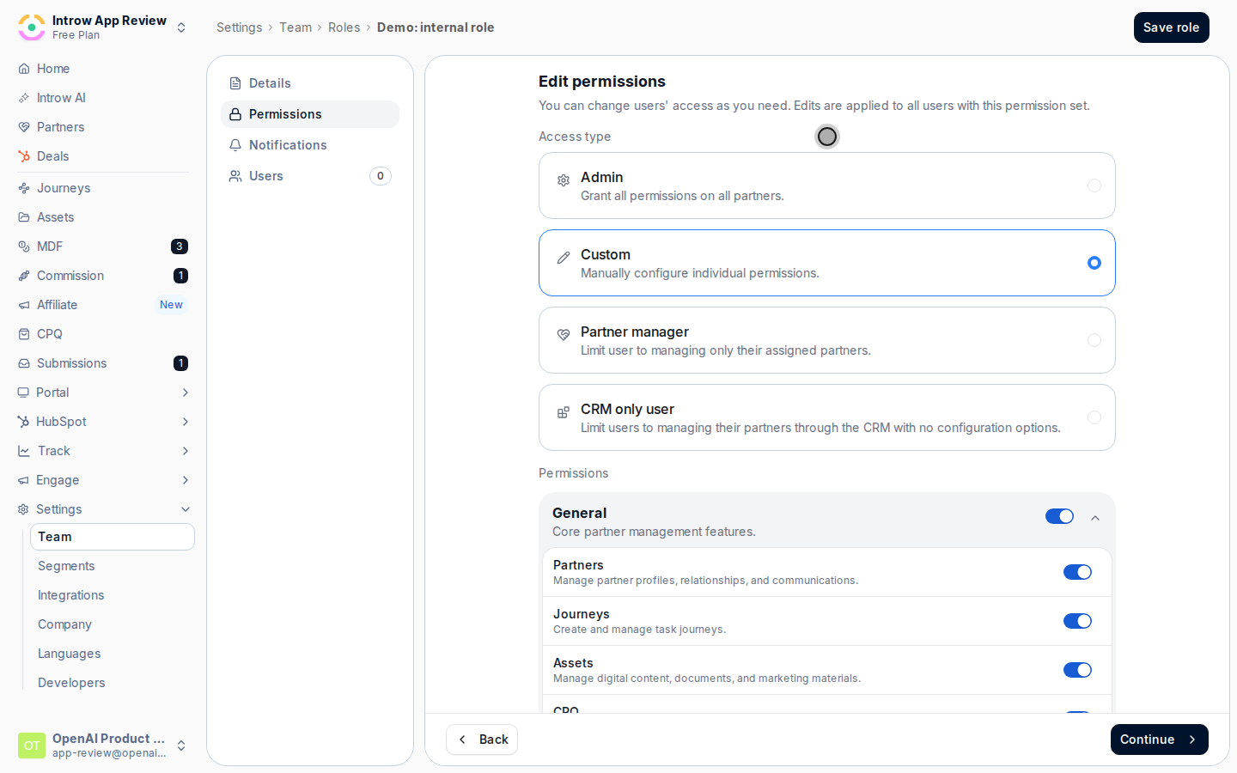Open the account switcher chevrons

pyautogui.click(x=181, y=746)
